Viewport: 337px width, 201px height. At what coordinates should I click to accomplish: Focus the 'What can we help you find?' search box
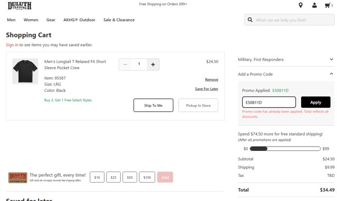[x=290, y=20]
